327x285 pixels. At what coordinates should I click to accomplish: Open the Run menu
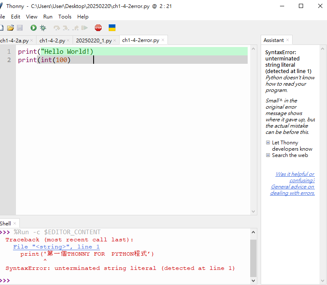click(x=48, y=16)
